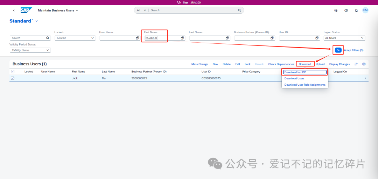Click the Logged On column header
This screenshot has width=378, height=179.
[x=340, y=72]
